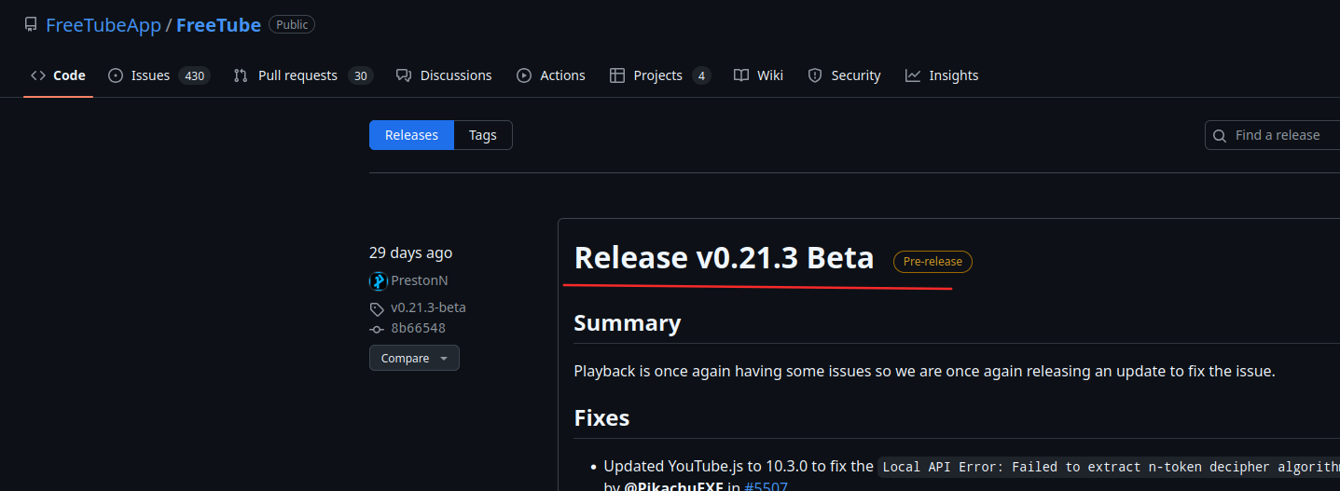Open the Release v0.21.3 Beta title

(725, 257)
